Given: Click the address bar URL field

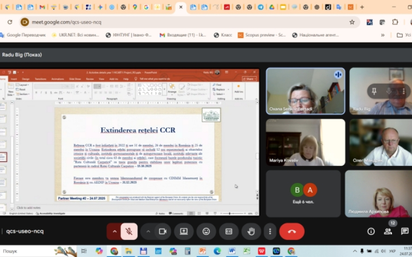Looking at the screenshot, I should 189,22.
